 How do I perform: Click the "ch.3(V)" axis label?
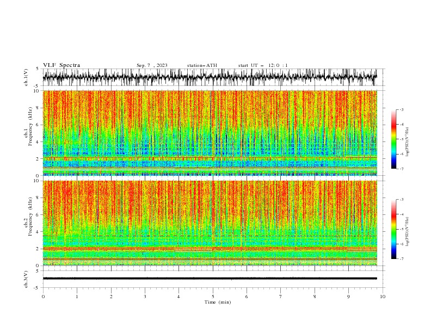click(26, 279)
